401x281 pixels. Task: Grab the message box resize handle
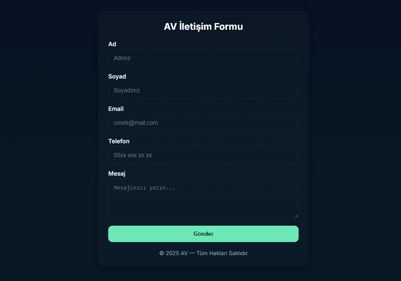click(296, 215)
